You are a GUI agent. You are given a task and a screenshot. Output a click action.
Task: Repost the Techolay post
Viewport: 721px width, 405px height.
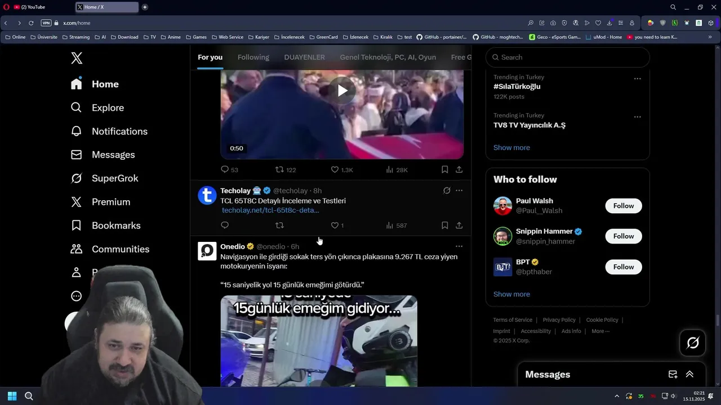click(279, 225)
